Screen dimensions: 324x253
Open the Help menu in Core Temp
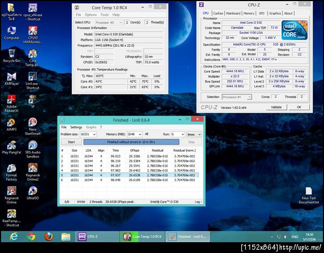pyautogui.click(x=116, y=15)
